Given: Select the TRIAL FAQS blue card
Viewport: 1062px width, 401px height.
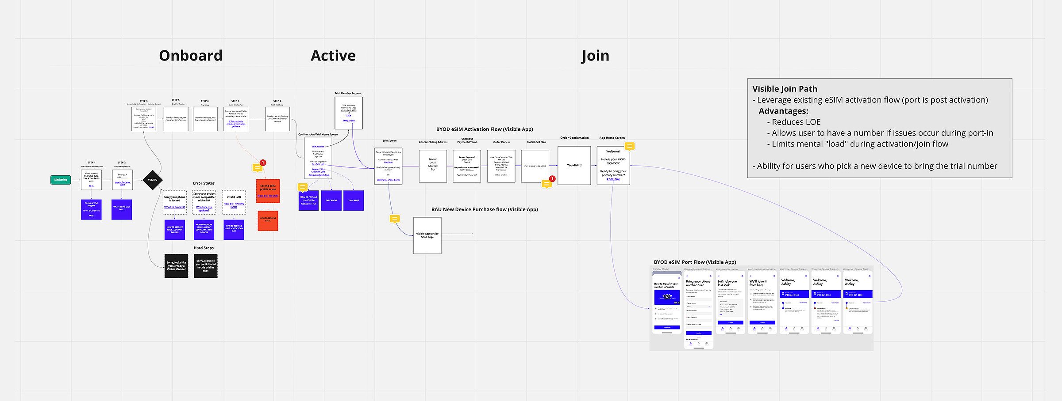Looking at the screenshot, I should click(354, 200).
